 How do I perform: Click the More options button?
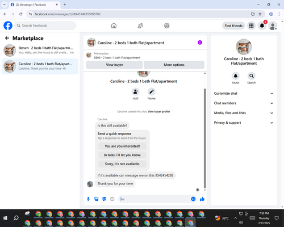[174, 65]
